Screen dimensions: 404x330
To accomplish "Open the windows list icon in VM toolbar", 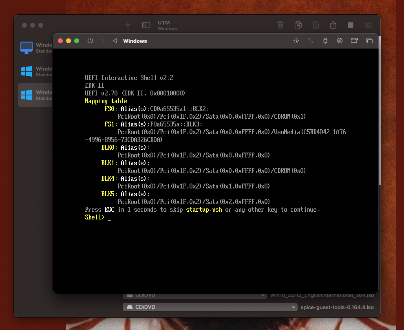I will [x=369, y=41].
